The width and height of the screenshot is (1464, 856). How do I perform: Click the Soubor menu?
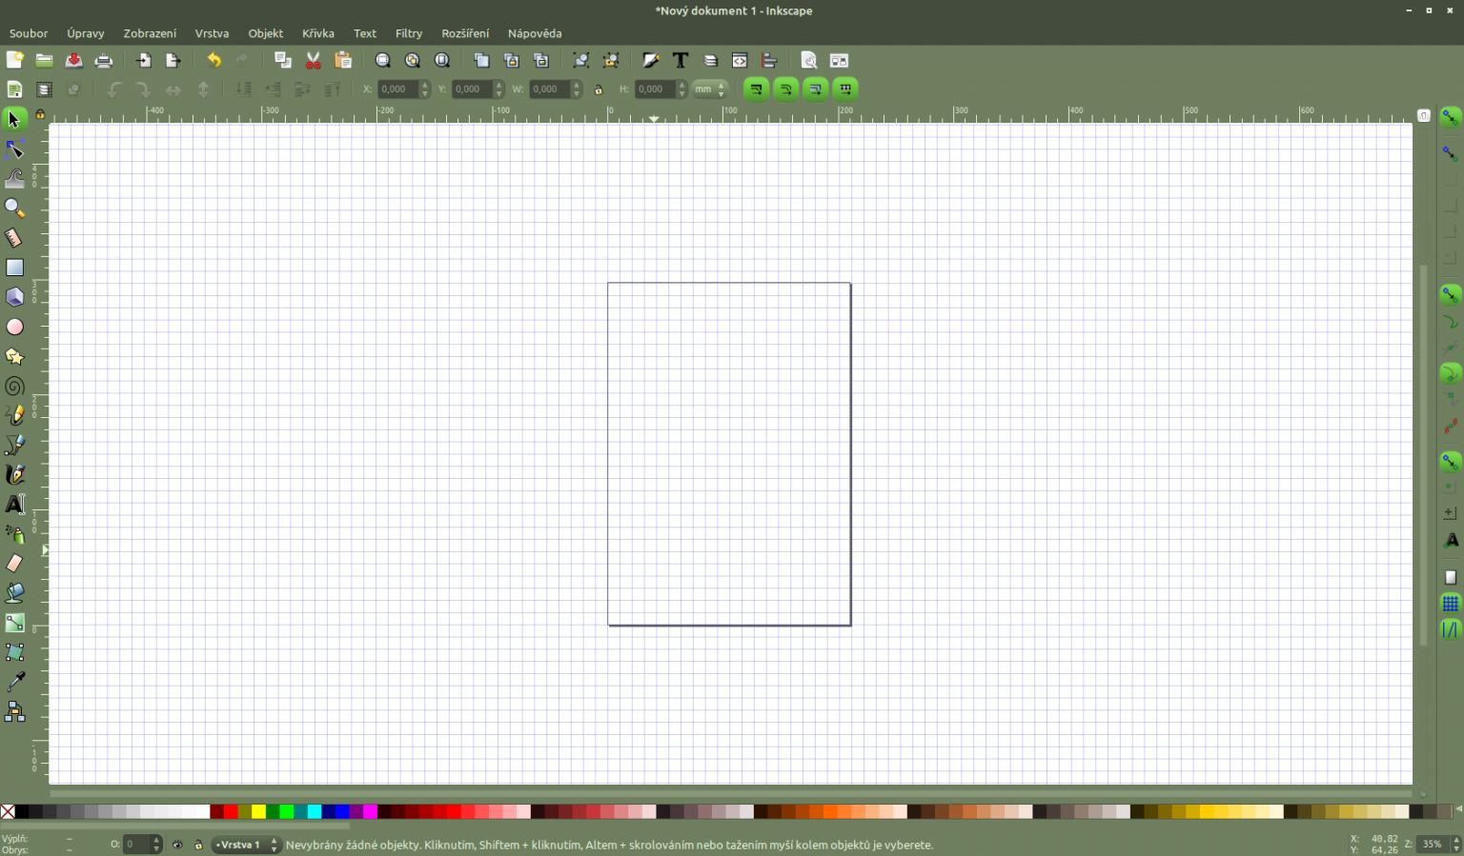coord(29,33)
